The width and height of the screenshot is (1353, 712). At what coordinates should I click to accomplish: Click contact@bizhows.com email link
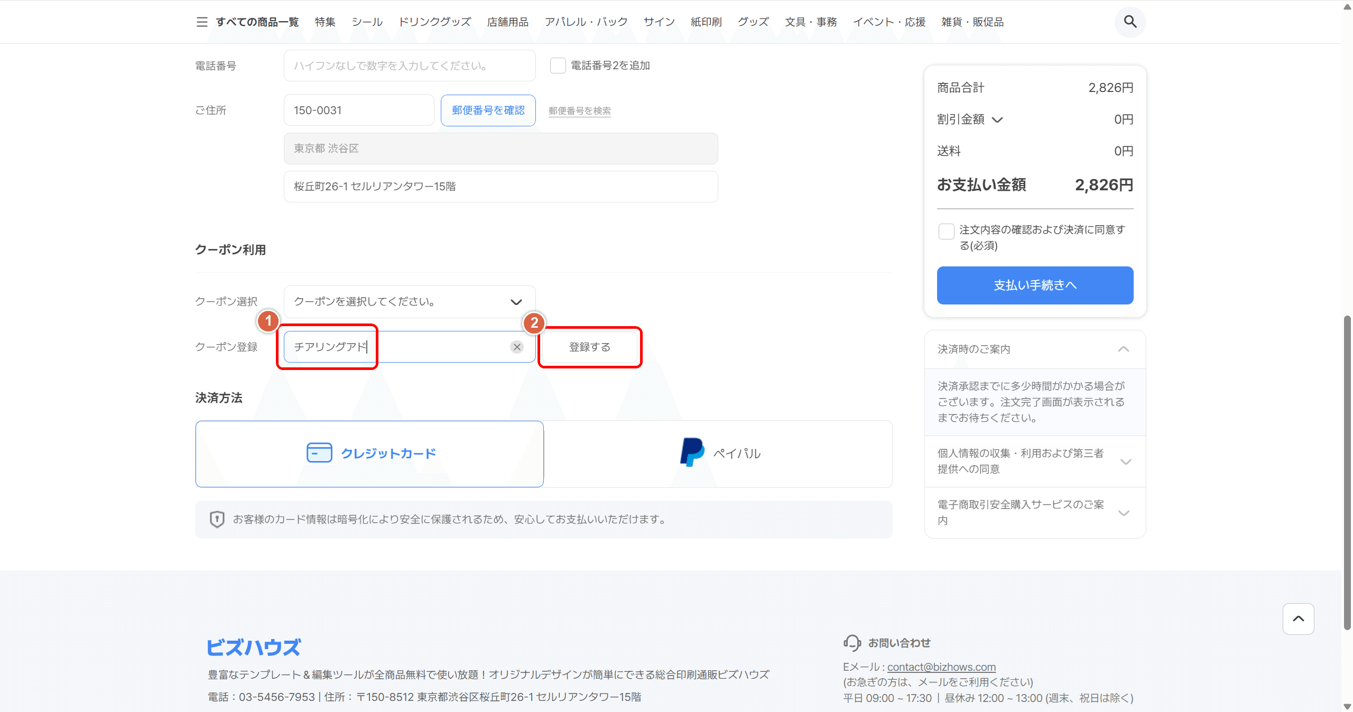pos(941,667)
